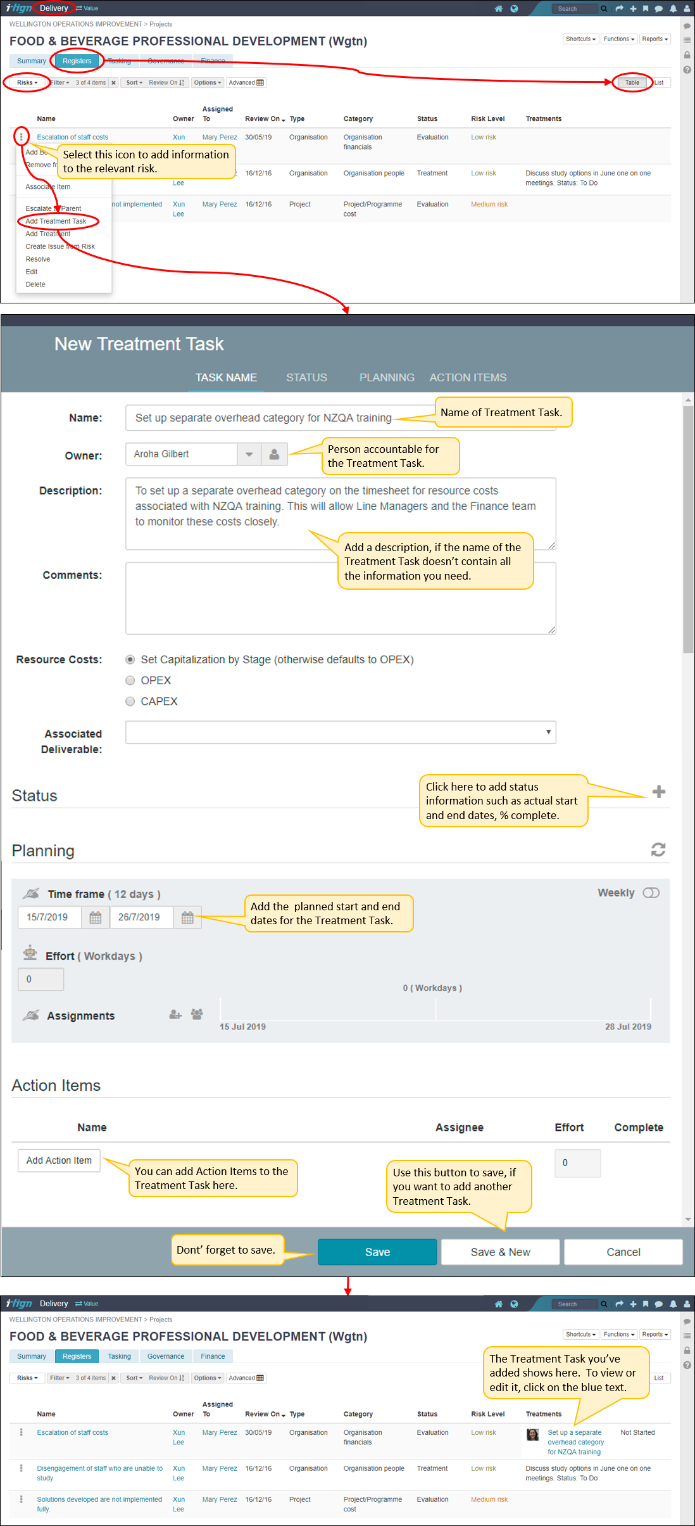Image resolution: width=695 pixels, height=1526 pixels.
Task: Click the three-dot menu for Escalation of staff costs, top screenshot
Action: pos(22,137)
